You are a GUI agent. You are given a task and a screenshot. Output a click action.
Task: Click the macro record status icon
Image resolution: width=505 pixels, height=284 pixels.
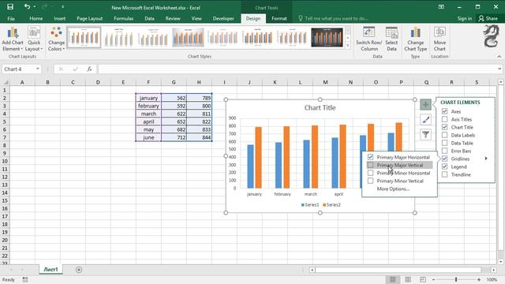25,280
